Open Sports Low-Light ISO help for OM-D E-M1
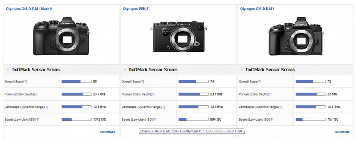This screenshot has width=357, height=142. (x=271, y=120)
